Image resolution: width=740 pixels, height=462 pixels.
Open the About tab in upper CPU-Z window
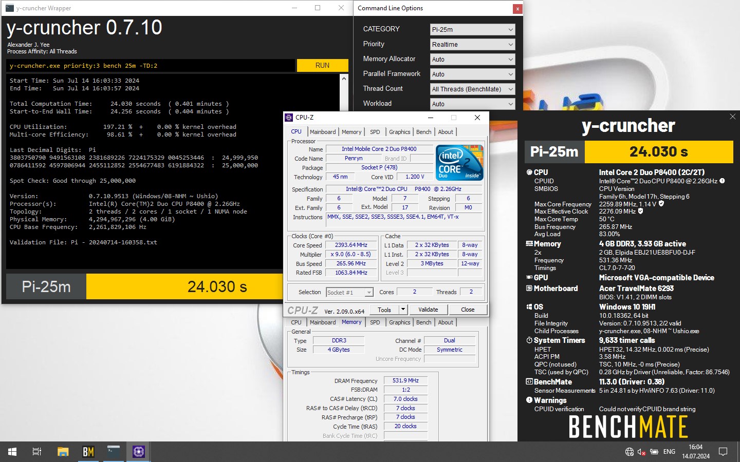click(x=446, y=132)
